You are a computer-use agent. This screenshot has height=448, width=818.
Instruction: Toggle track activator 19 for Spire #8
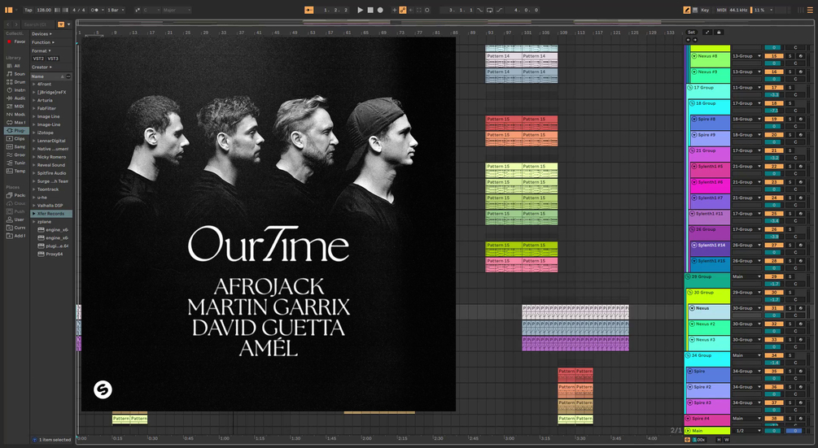(x=774, y=119)
